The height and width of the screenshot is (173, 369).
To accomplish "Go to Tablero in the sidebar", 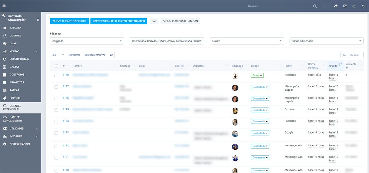I will point(15,28).
